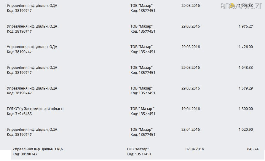Select the 1 500.00 amount
This screenshot has height=161, width=265.
click(x=245, y=109)
